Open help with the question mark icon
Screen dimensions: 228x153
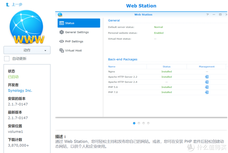click(x=208, y=14)
